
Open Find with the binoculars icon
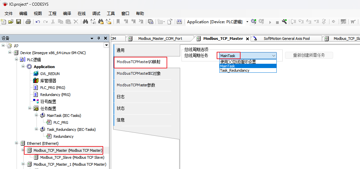(x=85, y=22)
